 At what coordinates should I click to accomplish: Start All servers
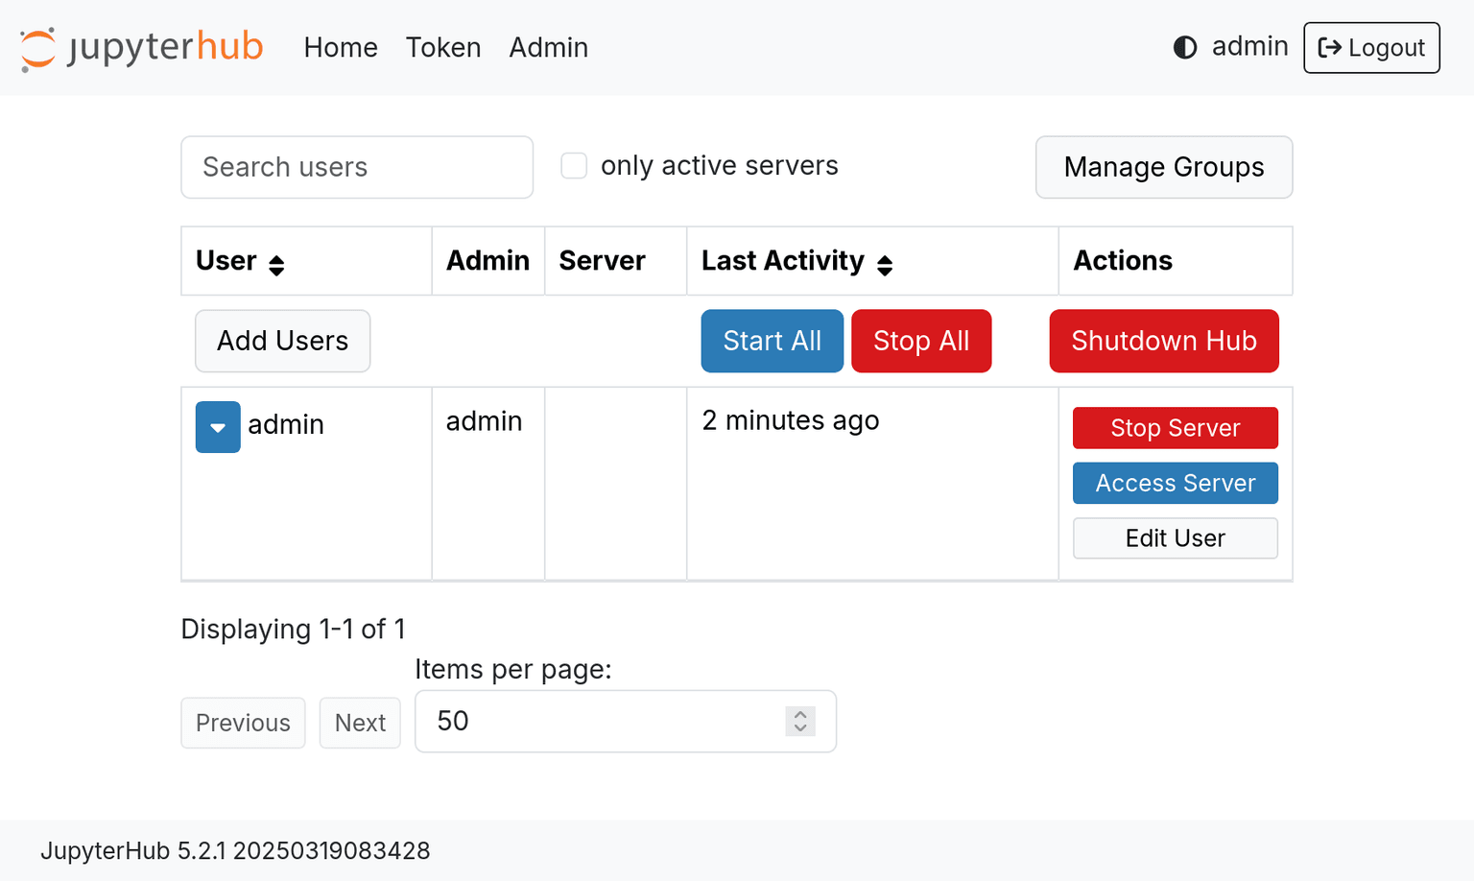pyautogui.click(x=773, y=341)
